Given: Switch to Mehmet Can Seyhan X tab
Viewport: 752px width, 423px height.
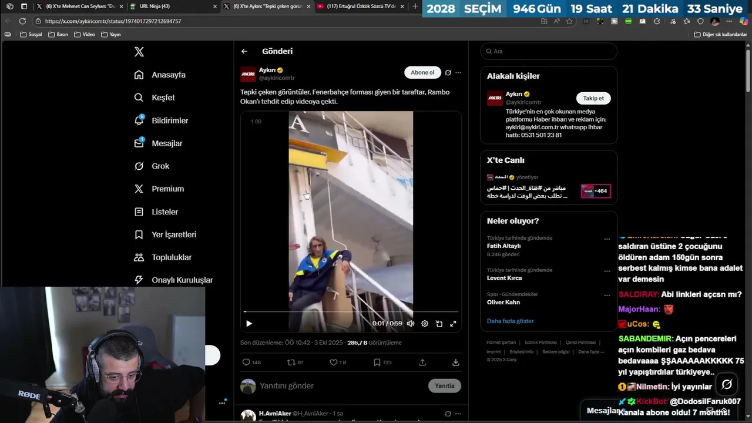Looking at the screenshot, I should [80, 6].
